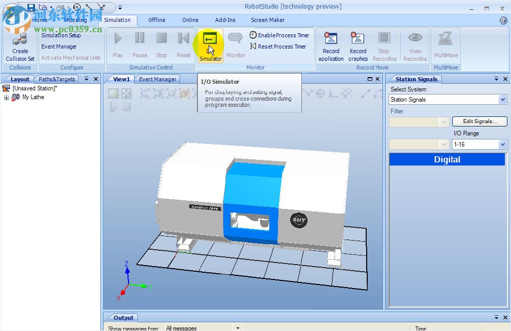Pause the running simulation
Screen dimensions: 511x331
[139, 38]
